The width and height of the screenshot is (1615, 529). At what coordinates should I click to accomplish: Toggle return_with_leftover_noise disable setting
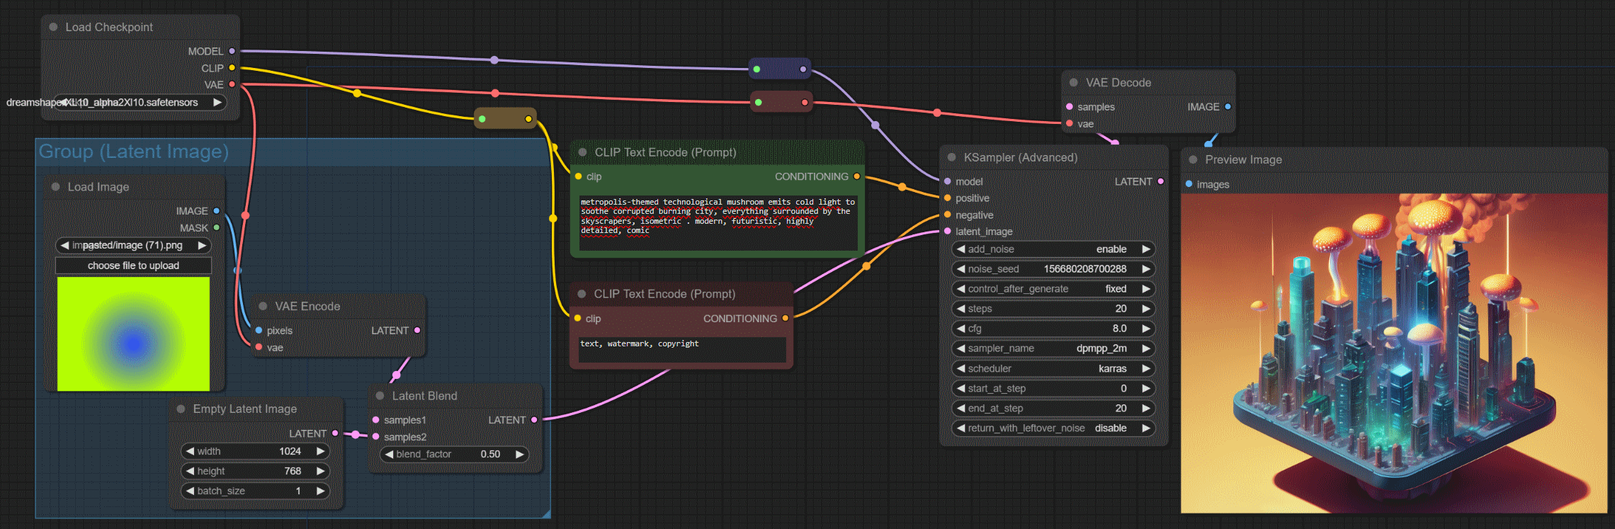point(1053,428)
